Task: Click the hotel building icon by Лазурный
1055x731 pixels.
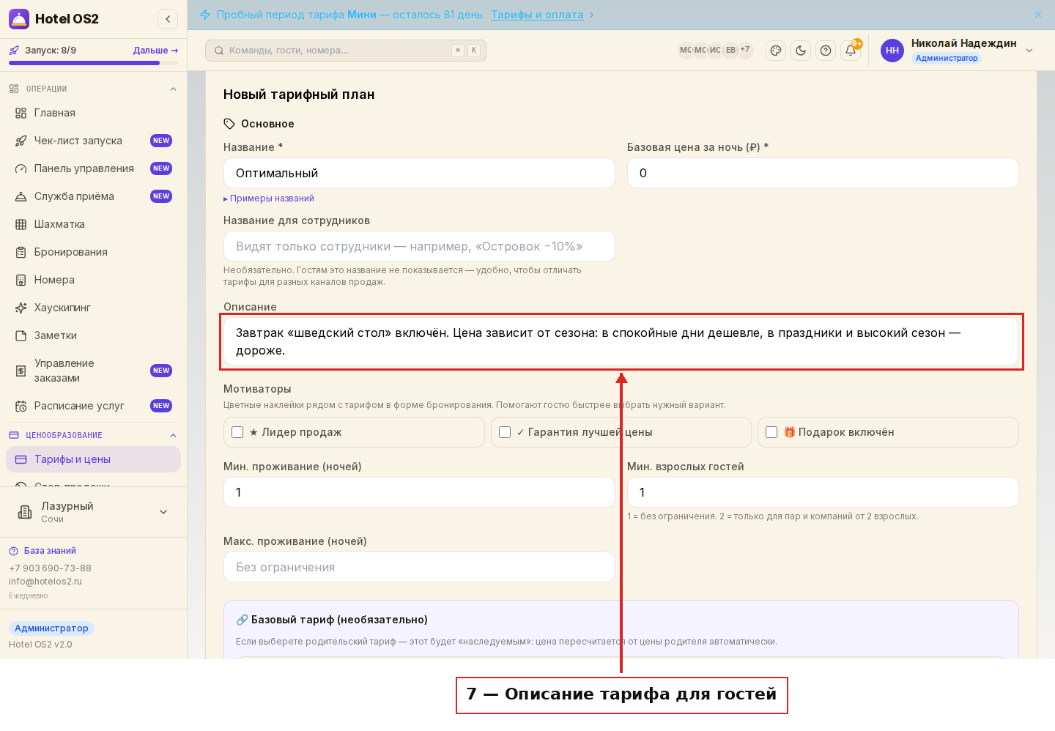Action: (25, 512)
